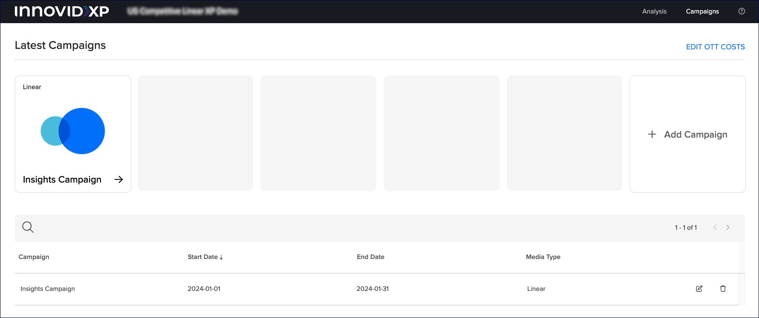Go to the next page chevron
The image size is (759, 318).
(x=728, y=228)
